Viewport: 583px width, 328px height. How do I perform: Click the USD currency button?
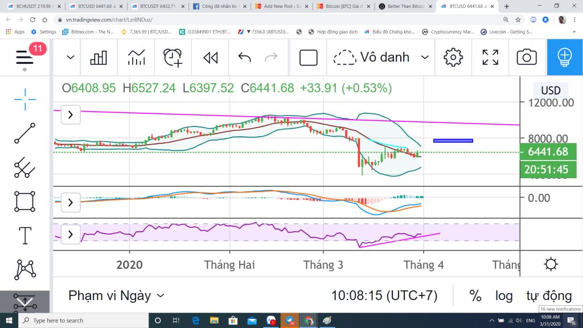click(551, 91)
